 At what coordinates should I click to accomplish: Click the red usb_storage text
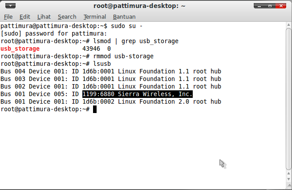[x=20, y=49]
